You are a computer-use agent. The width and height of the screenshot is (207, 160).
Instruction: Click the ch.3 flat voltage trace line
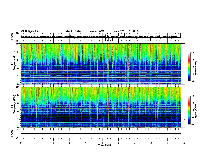tap(101, 134)
